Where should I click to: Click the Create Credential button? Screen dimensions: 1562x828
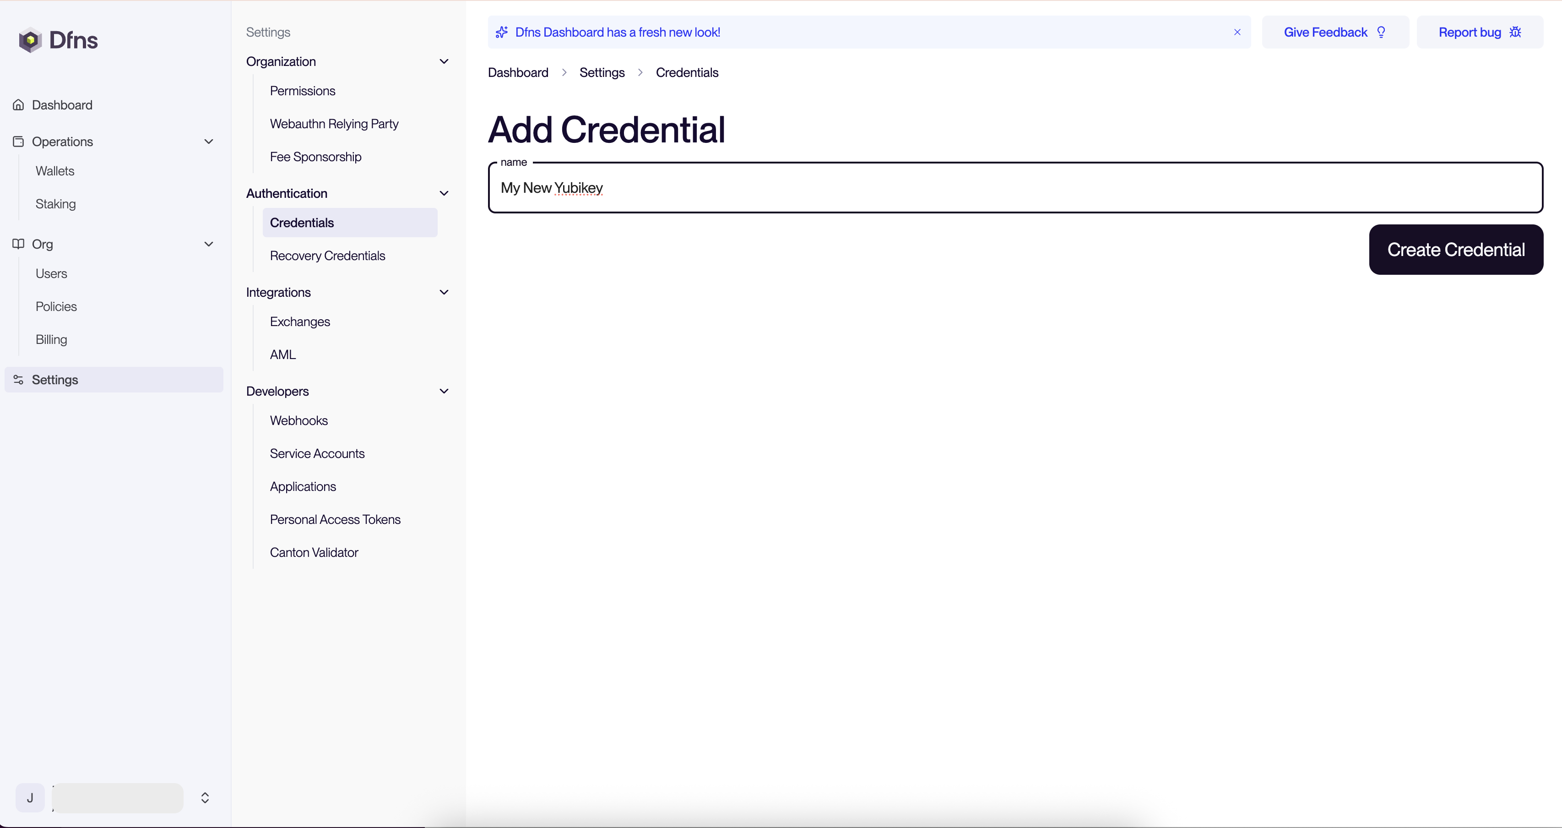click(x=1455, y=250)
